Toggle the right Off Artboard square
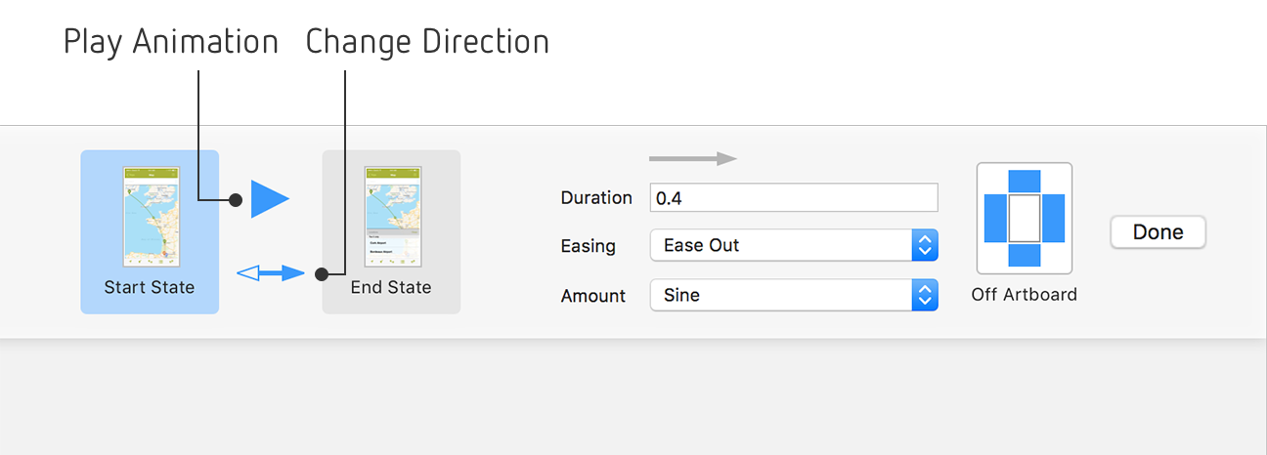Screen dimensions: 1267x455 point(1054,219)
